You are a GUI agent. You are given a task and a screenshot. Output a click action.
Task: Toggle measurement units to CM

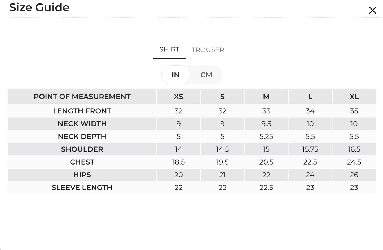pyautogui.click(x=206, y=75)
